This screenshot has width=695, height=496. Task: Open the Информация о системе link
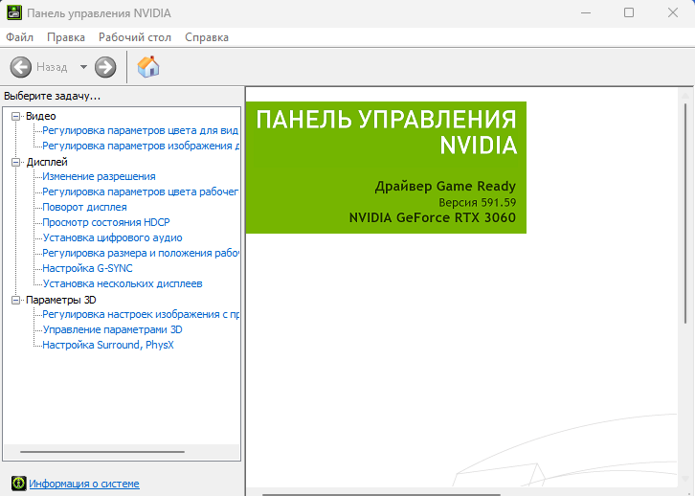click(84, 484)
